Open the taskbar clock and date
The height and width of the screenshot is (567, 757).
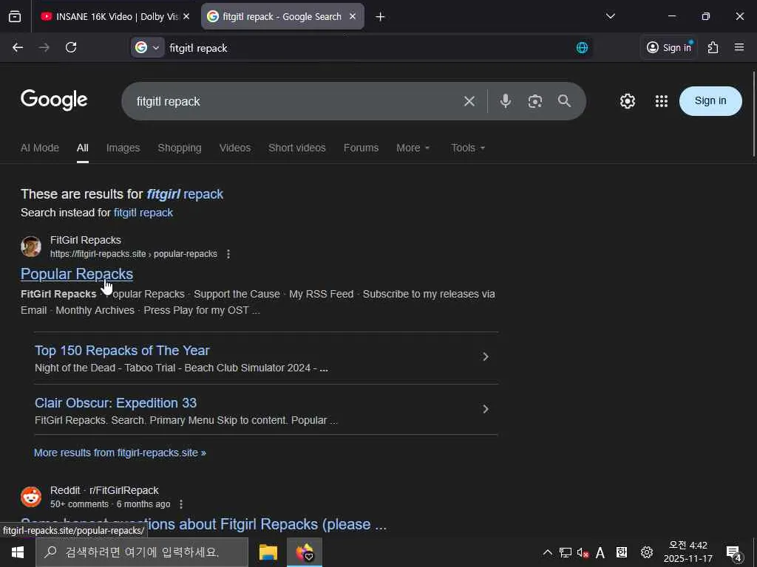tap(688, 552)
